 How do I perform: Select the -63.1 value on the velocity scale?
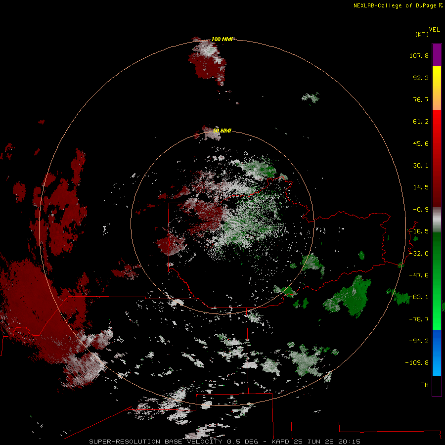pyautogui.click(x=419, y=297)
